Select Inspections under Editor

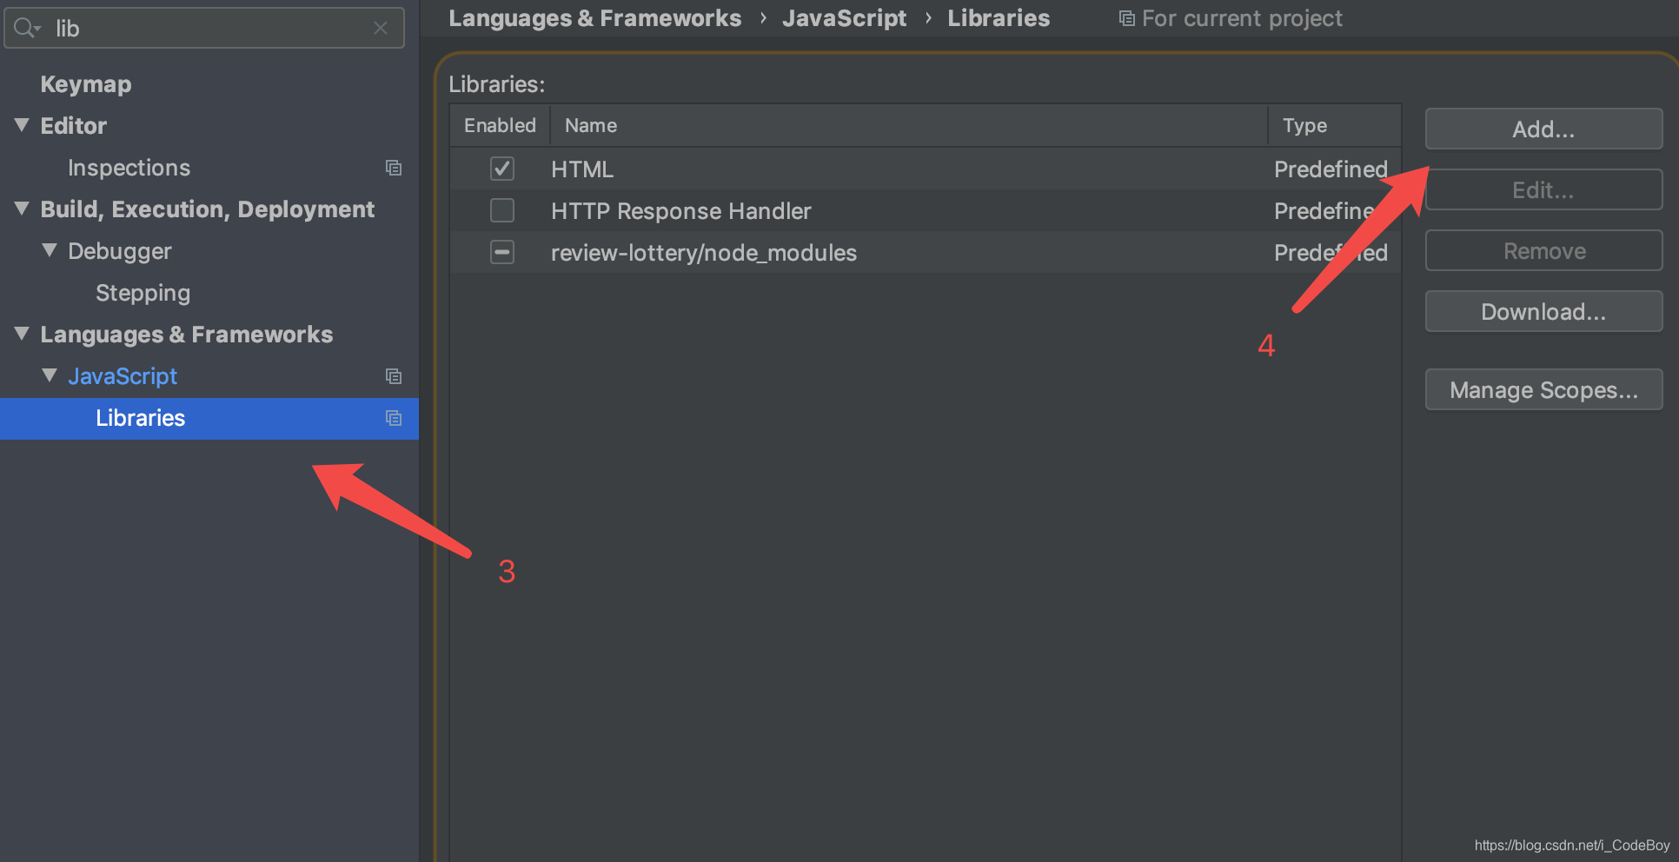tap(129, 168)
